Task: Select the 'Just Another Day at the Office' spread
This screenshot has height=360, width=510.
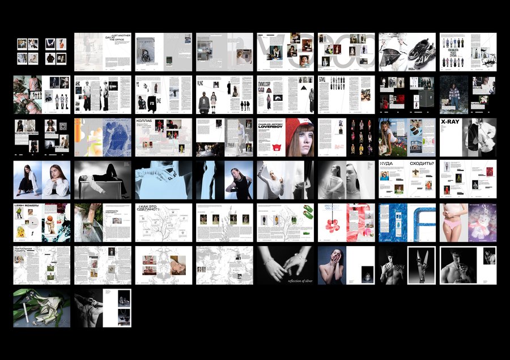Action: coord(103,52)
